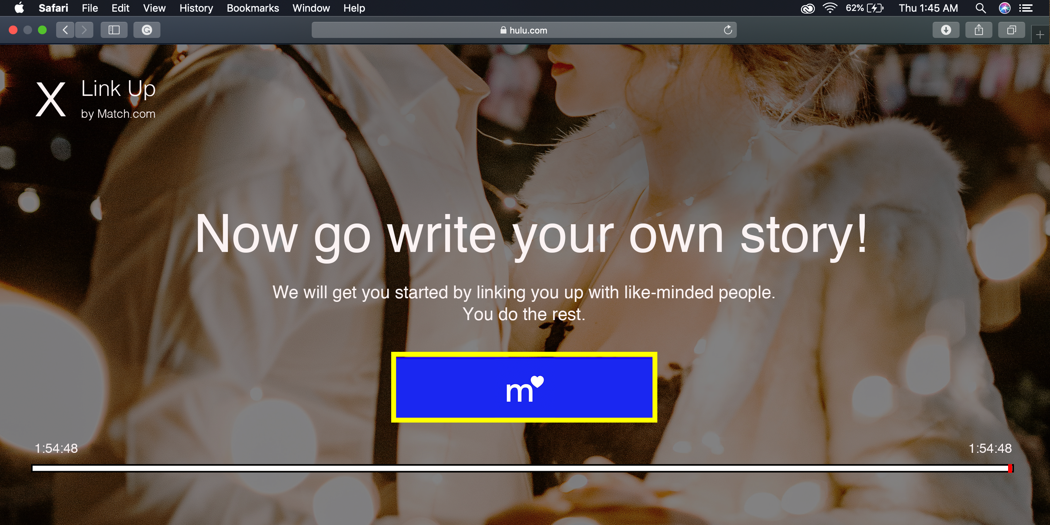Open the Apple menu
The width and height of the screenshot is (1050, 525).
(x=19, y=8)
